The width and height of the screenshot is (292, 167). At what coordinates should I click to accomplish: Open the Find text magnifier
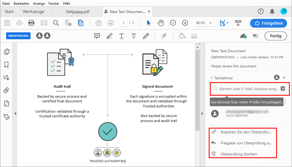pos(56,23)
